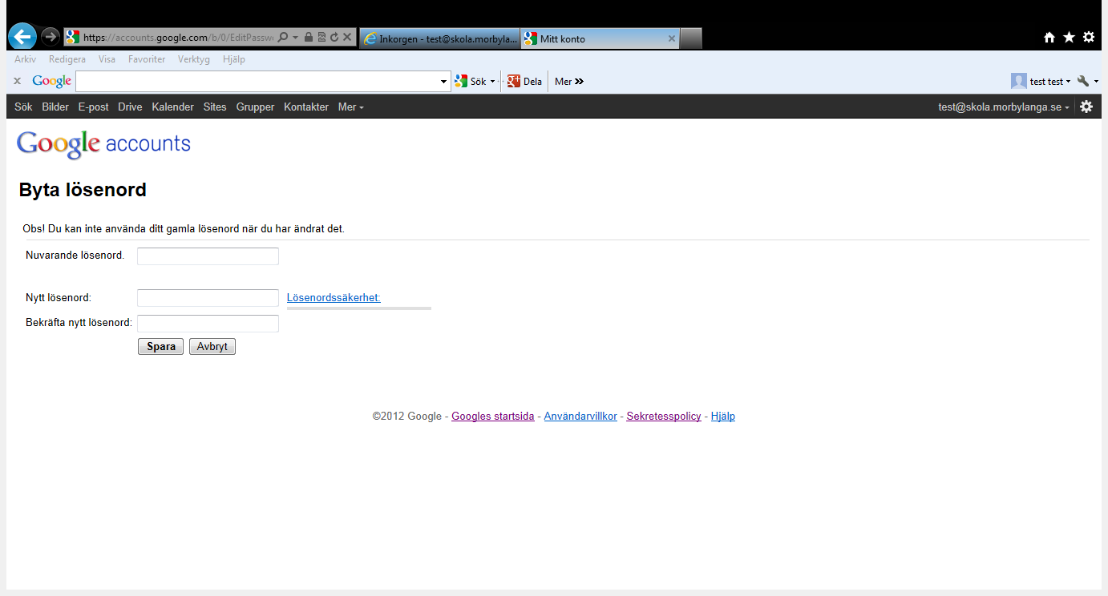Open Favorites with the star icon
Screen dimensions: 1108x596
(x=1069, y=37)
